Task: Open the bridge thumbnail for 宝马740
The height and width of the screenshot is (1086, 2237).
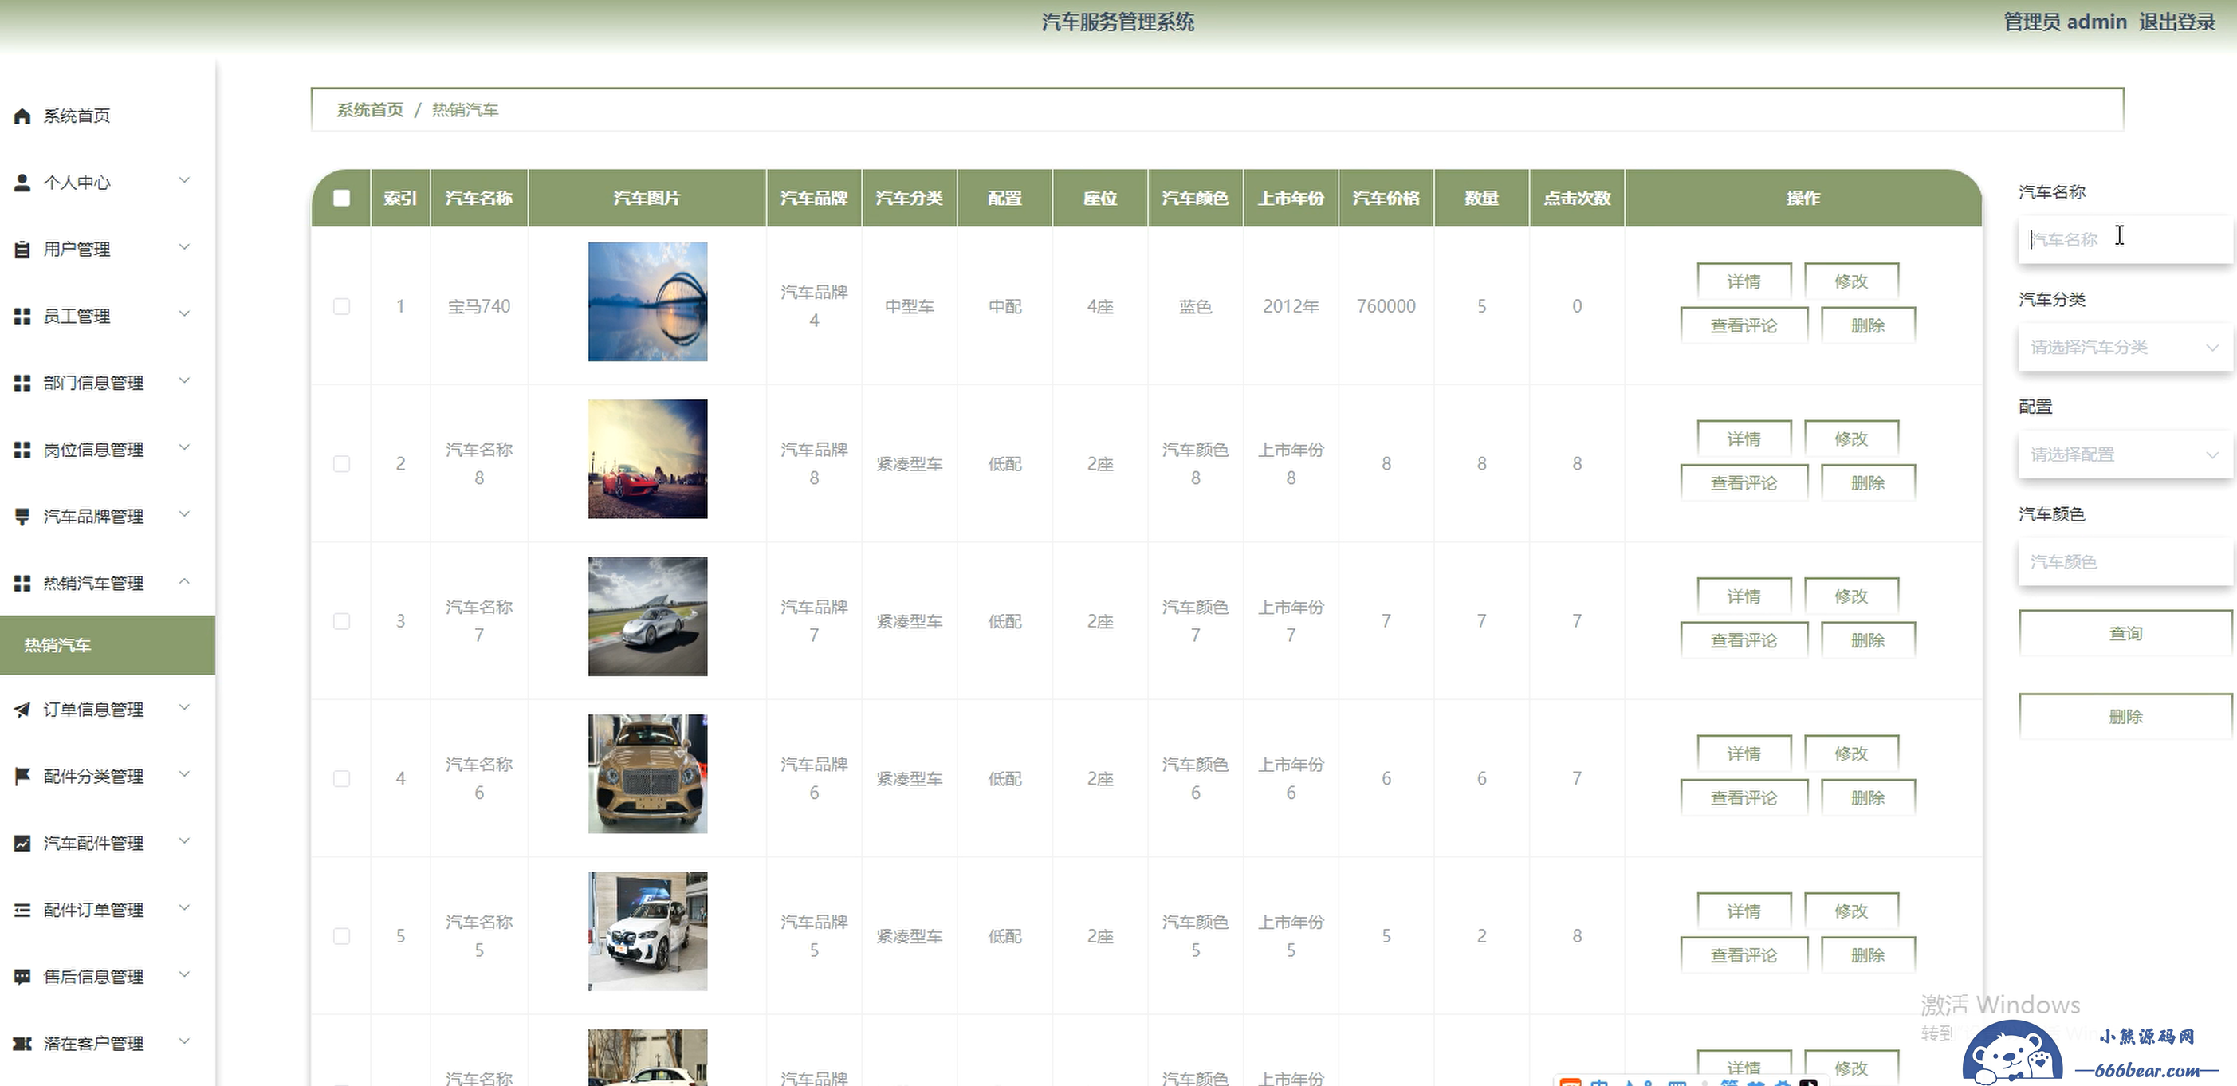Action: (648, 301)
